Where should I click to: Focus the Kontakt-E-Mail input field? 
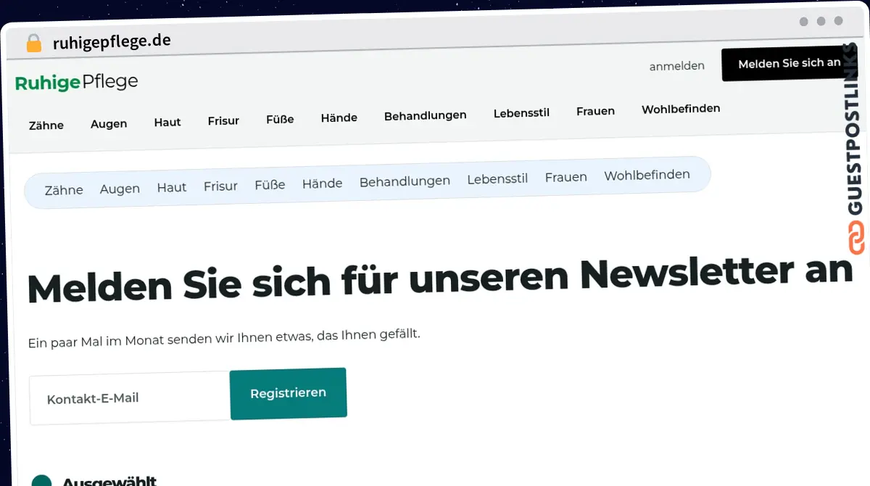(130, 398)
